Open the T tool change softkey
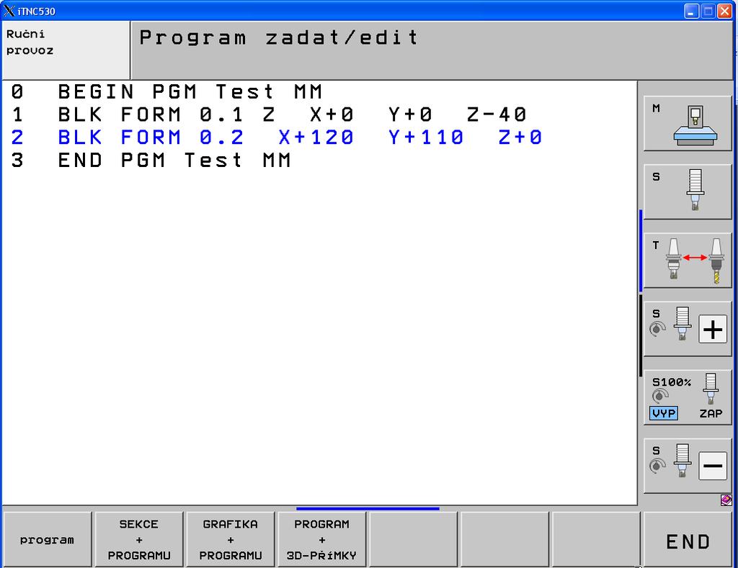This screenshot has height=568, width=738. point(688,261)
